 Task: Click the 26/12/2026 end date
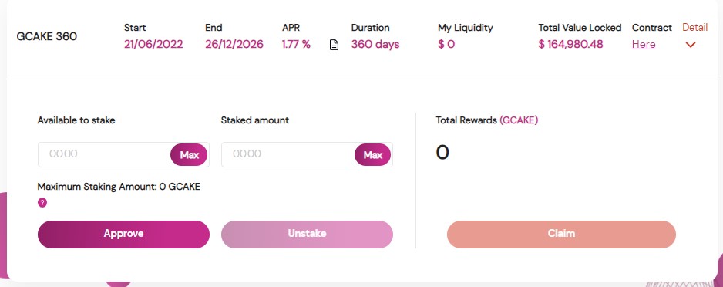[x=234, y=44]
